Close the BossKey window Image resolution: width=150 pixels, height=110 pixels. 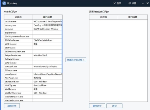(x=147, y=3)
